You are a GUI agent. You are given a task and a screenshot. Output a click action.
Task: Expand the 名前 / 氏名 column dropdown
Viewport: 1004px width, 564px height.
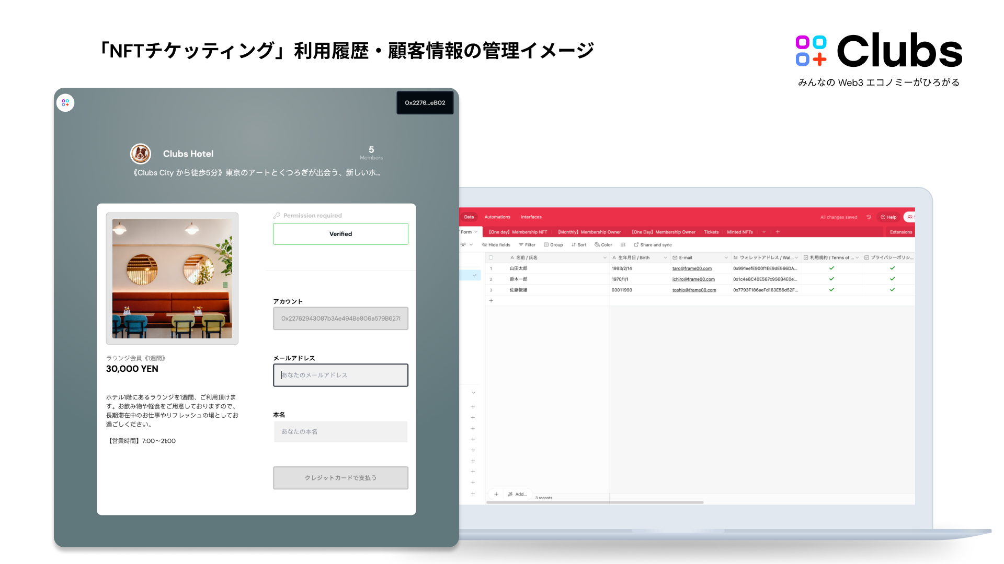click(x=605, y=257)
